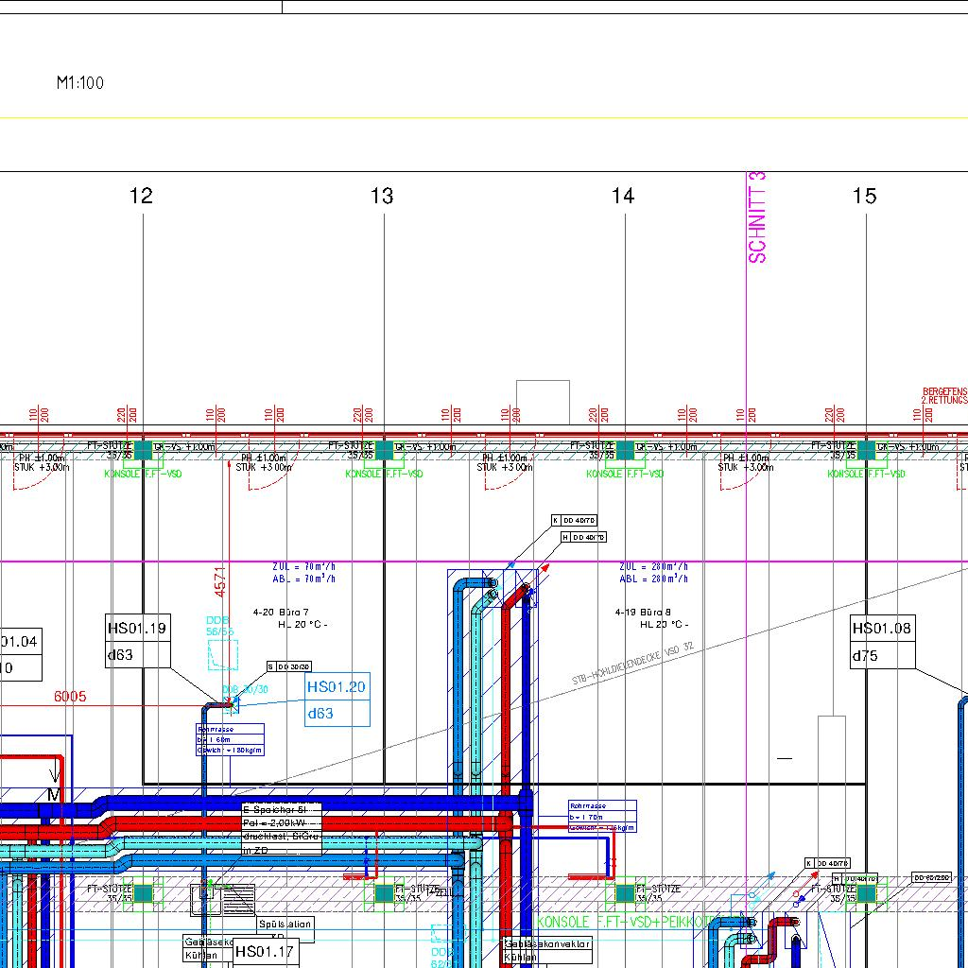Click the magenta SCHNITT 3 section label
This screenshot has height=968, width=968.
[x=757, y=217]
